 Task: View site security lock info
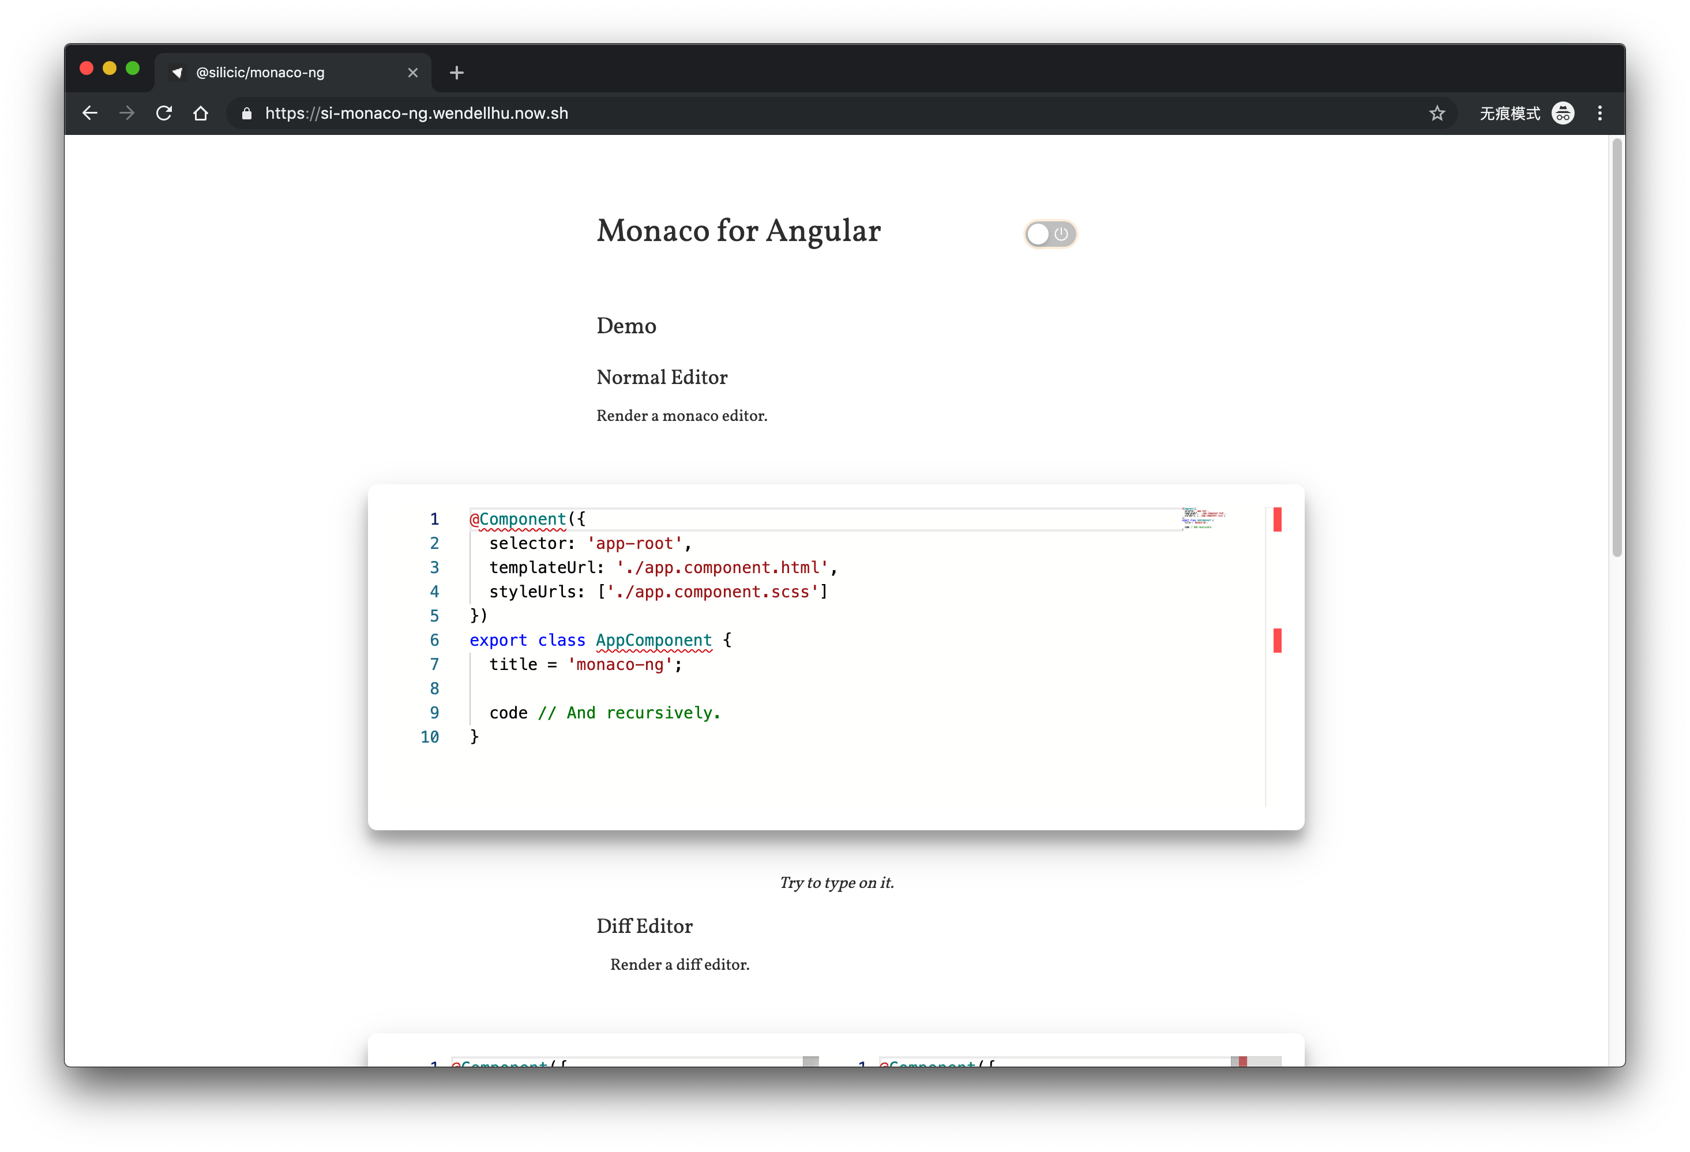coord(246,114)
